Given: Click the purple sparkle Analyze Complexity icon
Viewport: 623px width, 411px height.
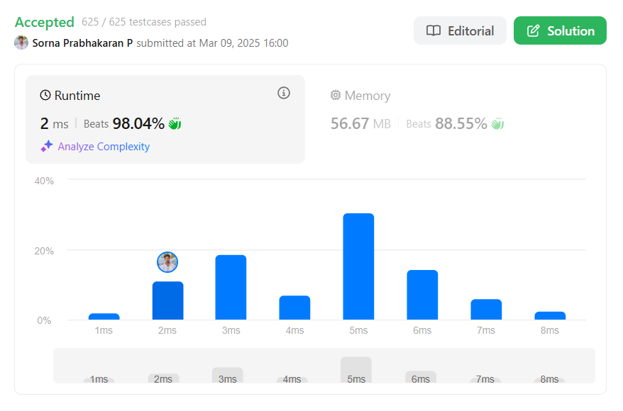Looking at the screenshot, I should click(47, 146).
